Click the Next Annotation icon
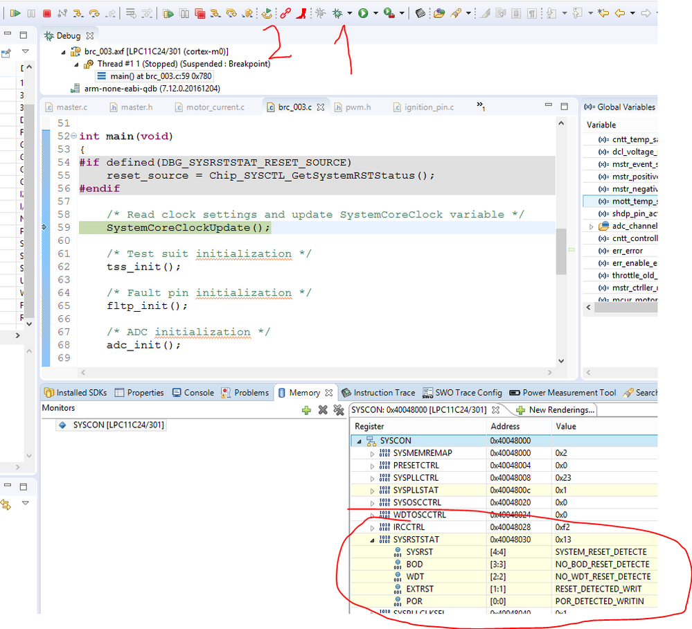 [x=551, y=13]
